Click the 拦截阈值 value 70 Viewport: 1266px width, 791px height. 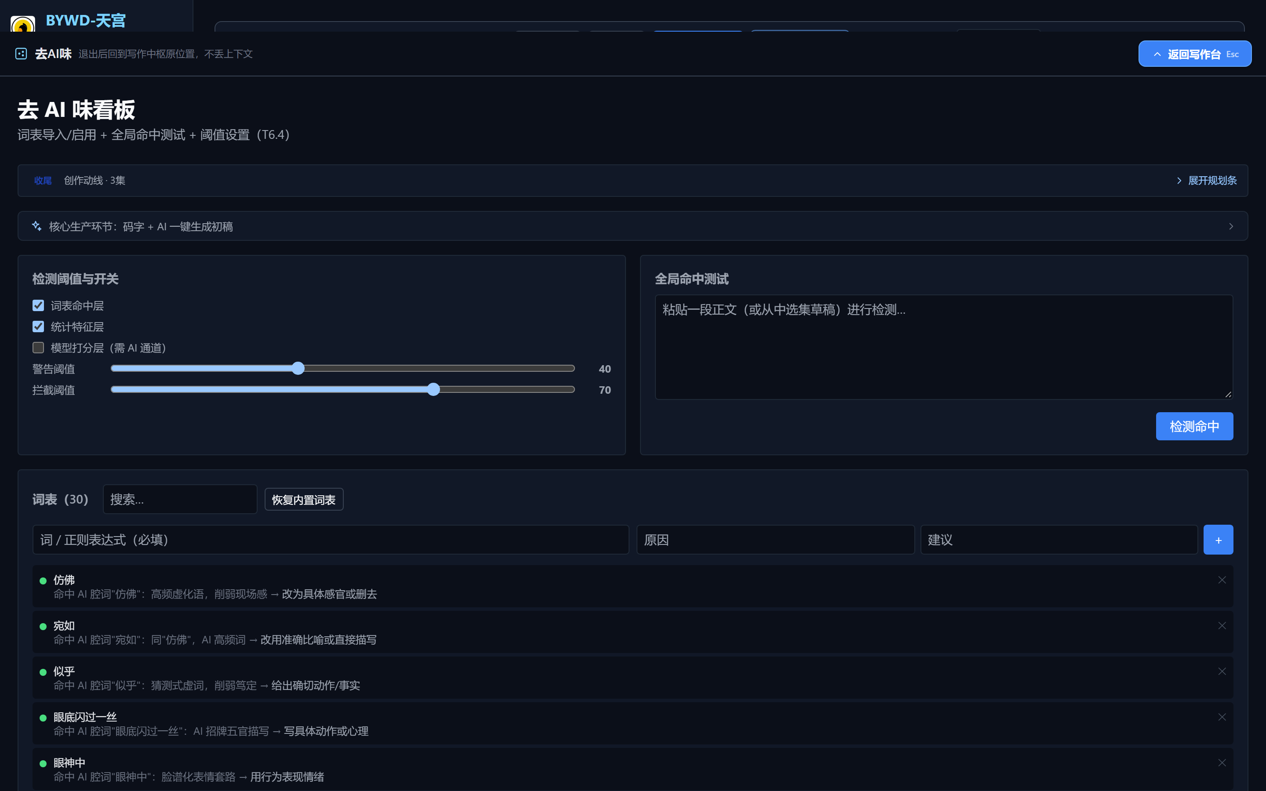click(x=605, y=390)
